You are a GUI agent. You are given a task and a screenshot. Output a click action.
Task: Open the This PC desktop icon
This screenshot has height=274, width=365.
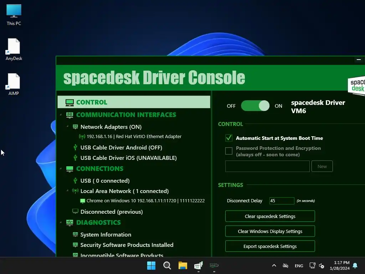point(14,15)
